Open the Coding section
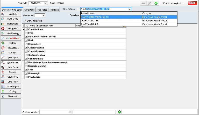The height and width of the screenshot is (115, 199). coord(11,91)
